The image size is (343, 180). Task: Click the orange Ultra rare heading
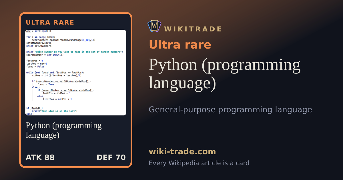[x=180, y=45]
